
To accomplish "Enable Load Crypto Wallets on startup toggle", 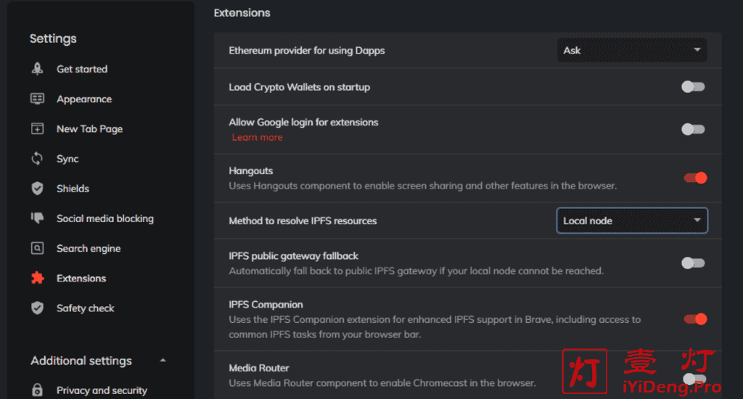I will [x=693, y=87].
